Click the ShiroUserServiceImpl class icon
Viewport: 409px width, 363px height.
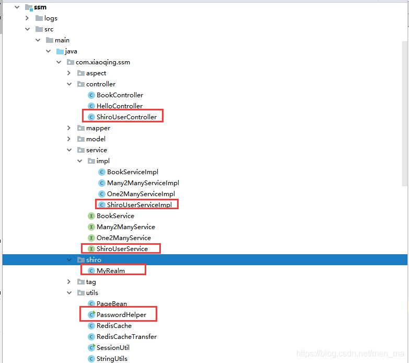(101, 205)
